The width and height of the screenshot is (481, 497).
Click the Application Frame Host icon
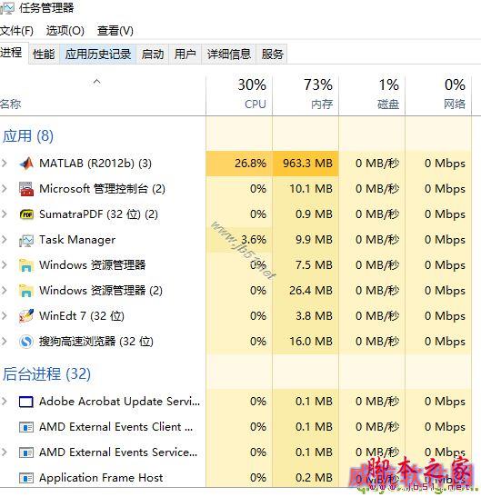(x=26, y=478)
